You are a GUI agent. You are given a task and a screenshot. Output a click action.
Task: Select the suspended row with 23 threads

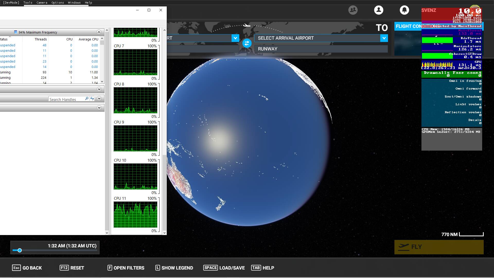(x=50, y=61)
